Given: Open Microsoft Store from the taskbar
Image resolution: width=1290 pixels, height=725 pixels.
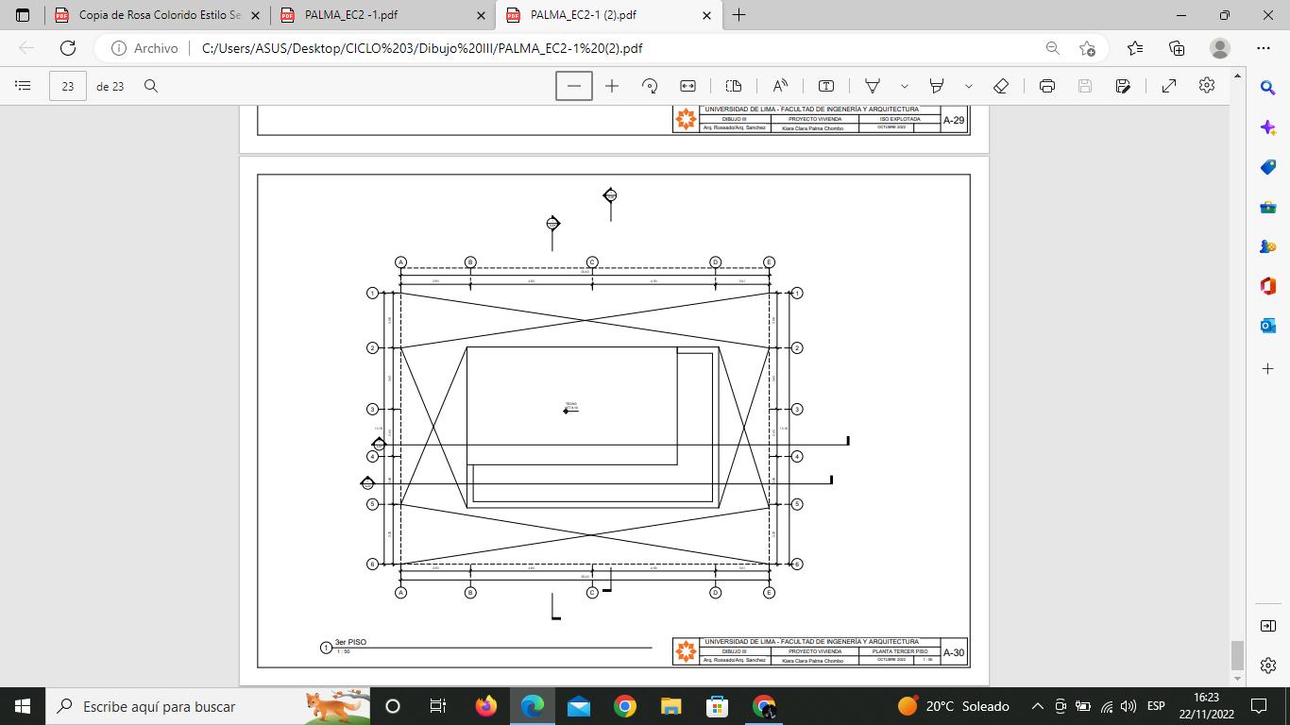Looking at the screenshot, I should pyautogui.click(x=717, y=706).
